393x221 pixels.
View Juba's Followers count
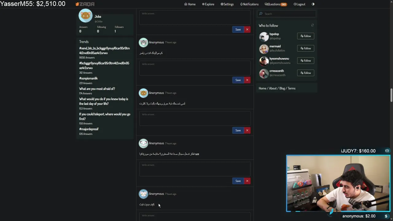pos(119,29)
